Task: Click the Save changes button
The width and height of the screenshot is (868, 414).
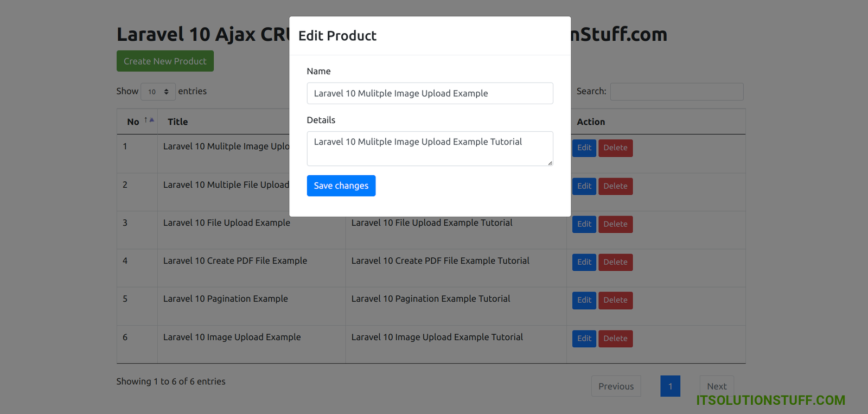Action: (x=341, y=186)
